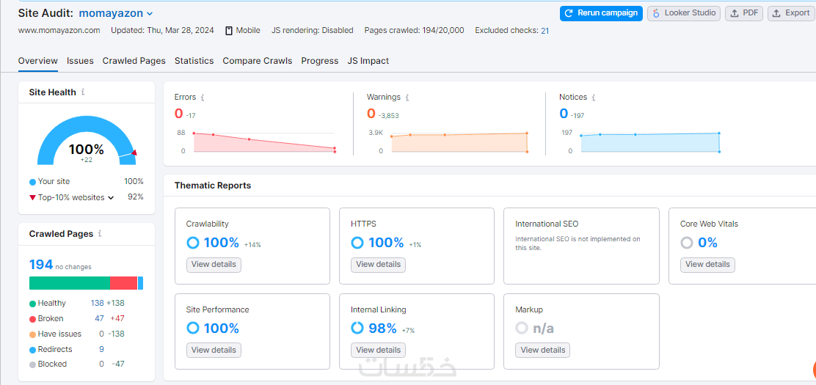Click the Excluded checks count link
Image resolution: width=816 pixels, height=385 pixels.
point(544,31)
